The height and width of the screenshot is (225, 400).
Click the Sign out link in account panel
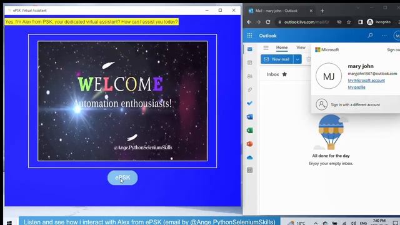coord(393,50)
